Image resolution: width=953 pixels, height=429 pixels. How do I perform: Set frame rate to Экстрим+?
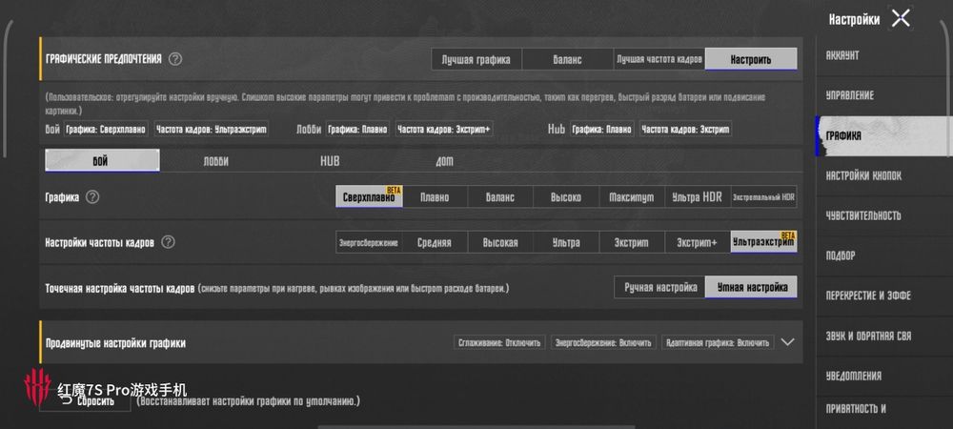pos(698,242)
